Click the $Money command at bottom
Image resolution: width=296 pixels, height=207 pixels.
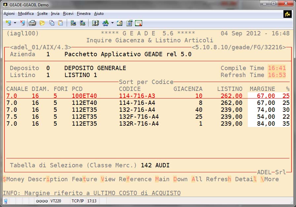14,179
